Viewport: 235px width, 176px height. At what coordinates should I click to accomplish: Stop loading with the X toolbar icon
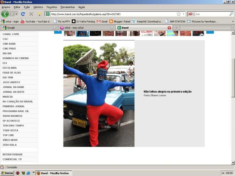tap(31, 14)
